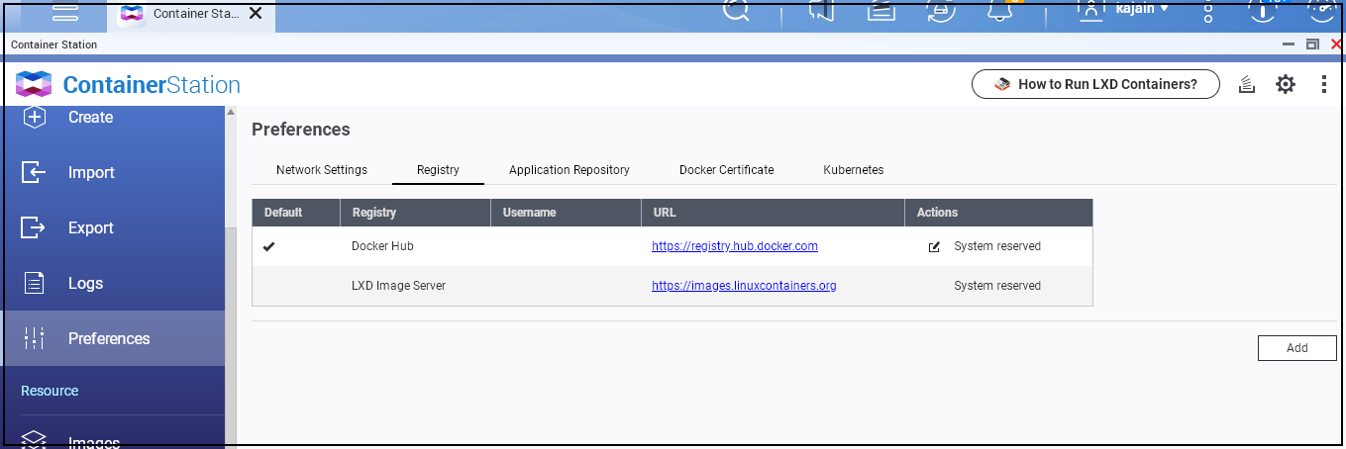Image resolution: width=1346 pixels, height=449 pixels.
Task: Select the LXD Image Server registry name
Action: tap(399, 286)
